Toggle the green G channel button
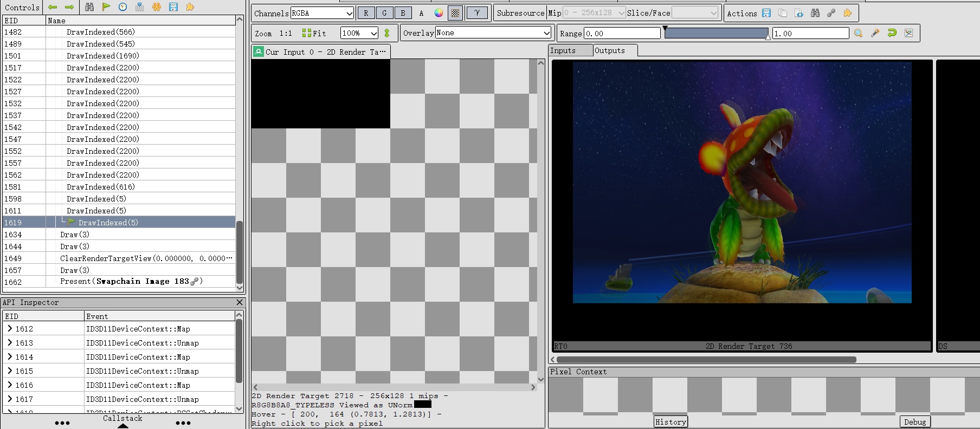Viewport: 980px width, 429px height. [384, 13]
